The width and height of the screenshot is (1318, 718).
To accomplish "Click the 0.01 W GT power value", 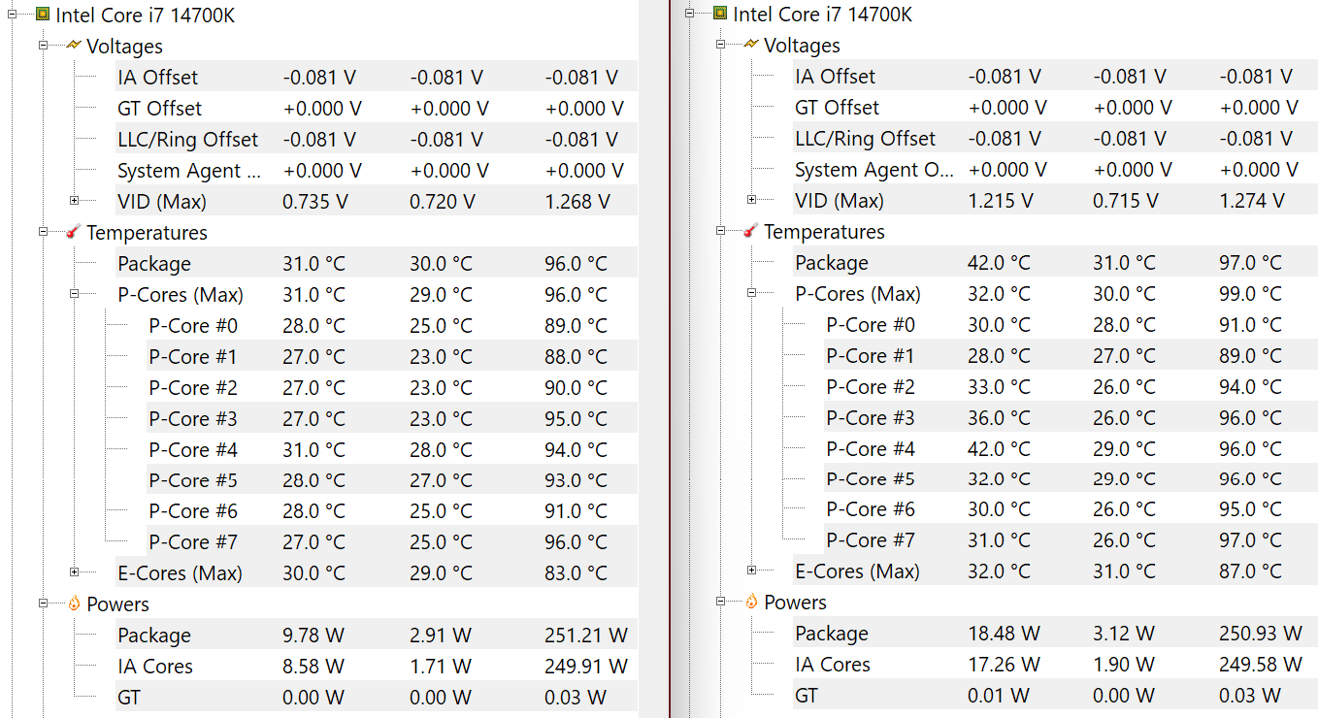I will point(999,696).
